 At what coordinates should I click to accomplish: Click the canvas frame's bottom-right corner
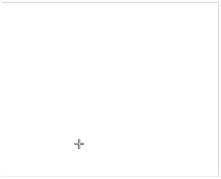point(219,176)
